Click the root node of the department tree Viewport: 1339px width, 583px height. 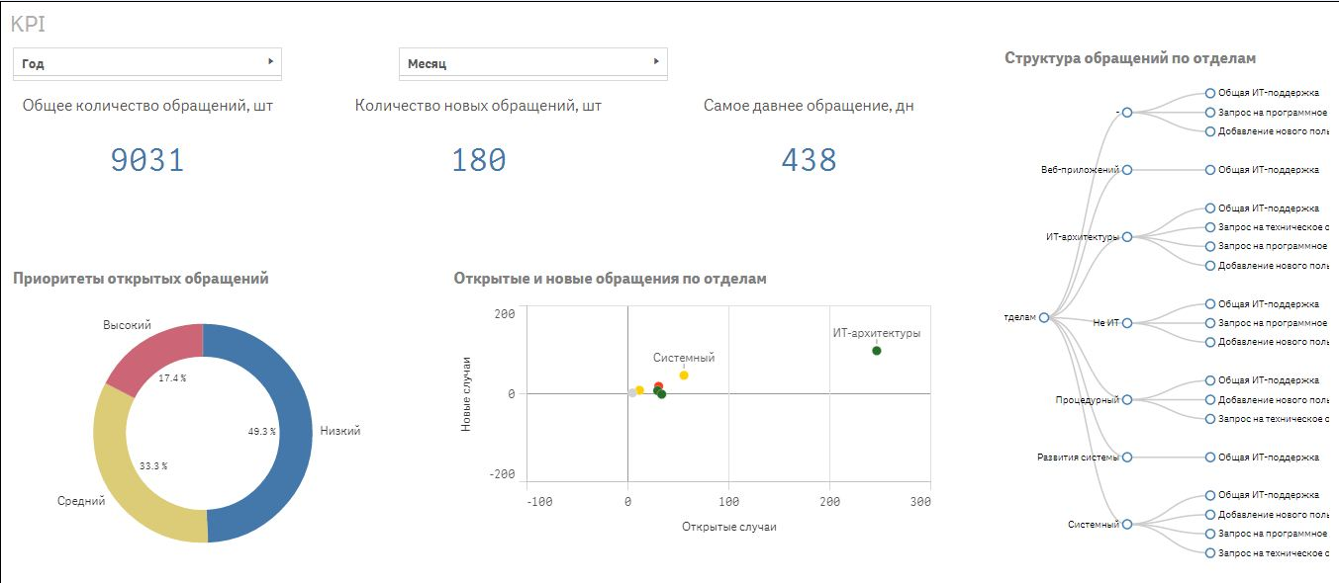click(1044, 317)
